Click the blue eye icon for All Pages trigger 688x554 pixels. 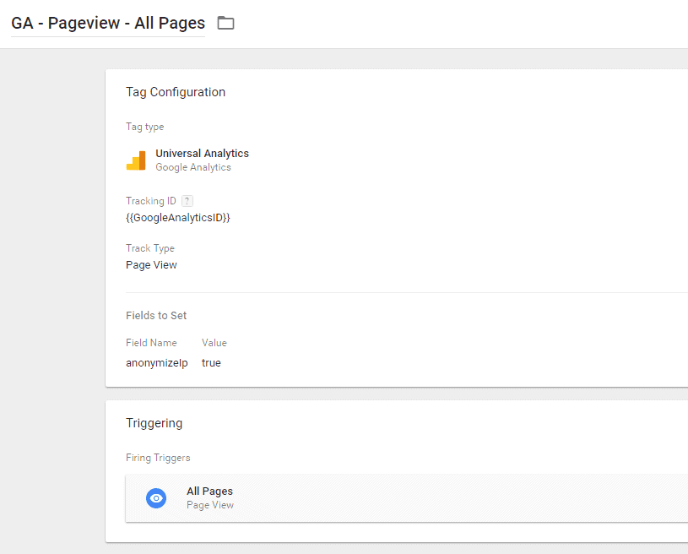point(156,498)
